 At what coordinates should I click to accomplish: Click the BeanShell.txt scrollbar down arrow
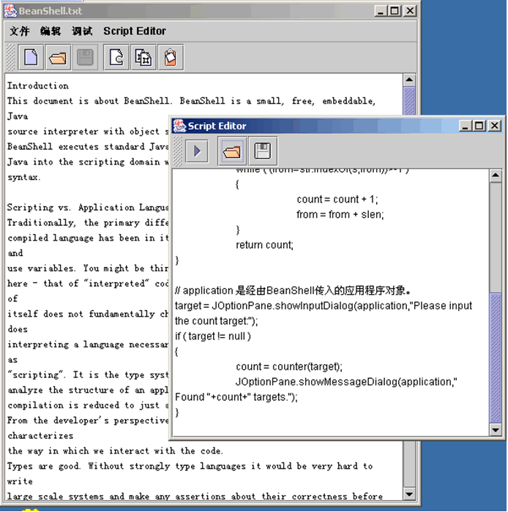point(409,494)
